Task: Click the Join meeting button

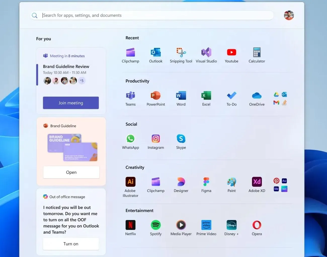Action: click(71, 103)
